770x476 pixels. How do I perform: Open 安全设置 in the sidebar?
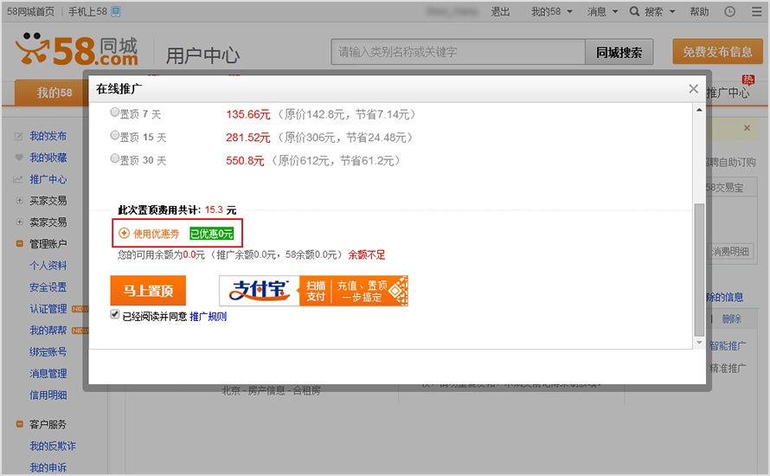click(48, 287)
